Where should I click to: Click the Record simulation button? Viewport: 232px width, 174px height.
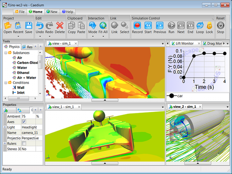point(137,26)
